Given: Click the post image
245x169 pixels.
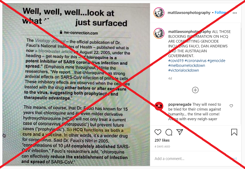Looking at the screenshot, I should click(76, 85).
